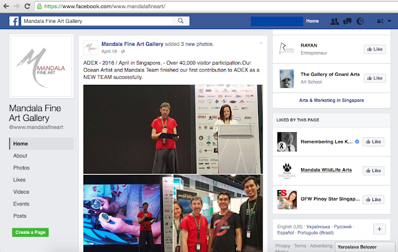Image resolution: width=398 pixels, height=252 pixels.
Task: Click the verified badge next to Remembering Lee K...
Action: 357,142
